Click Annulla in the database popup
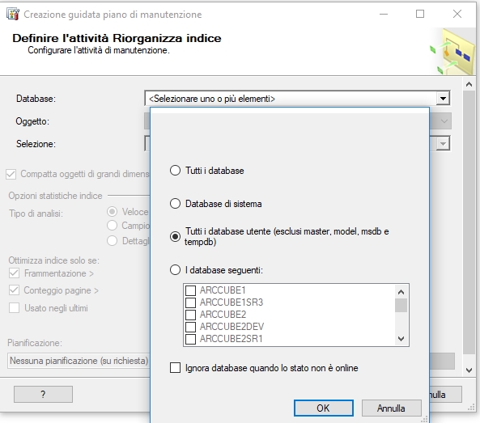Screen dimensions: 480x423 pyautogui.click(x=392, y=408)
